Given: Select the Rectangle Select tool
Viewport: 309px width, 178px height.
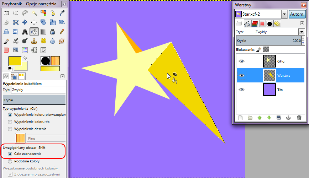Looking at the screenshot, I should pos(6,13).
